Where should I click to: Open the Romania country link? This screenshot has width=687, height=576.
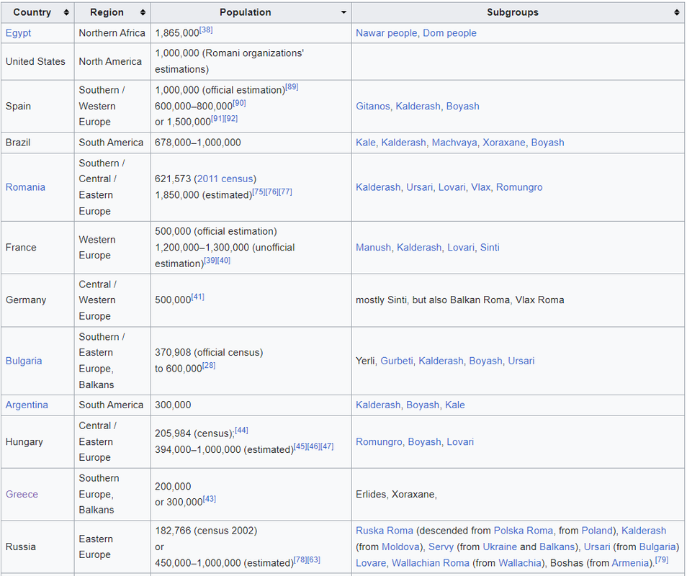click(25, 187)
